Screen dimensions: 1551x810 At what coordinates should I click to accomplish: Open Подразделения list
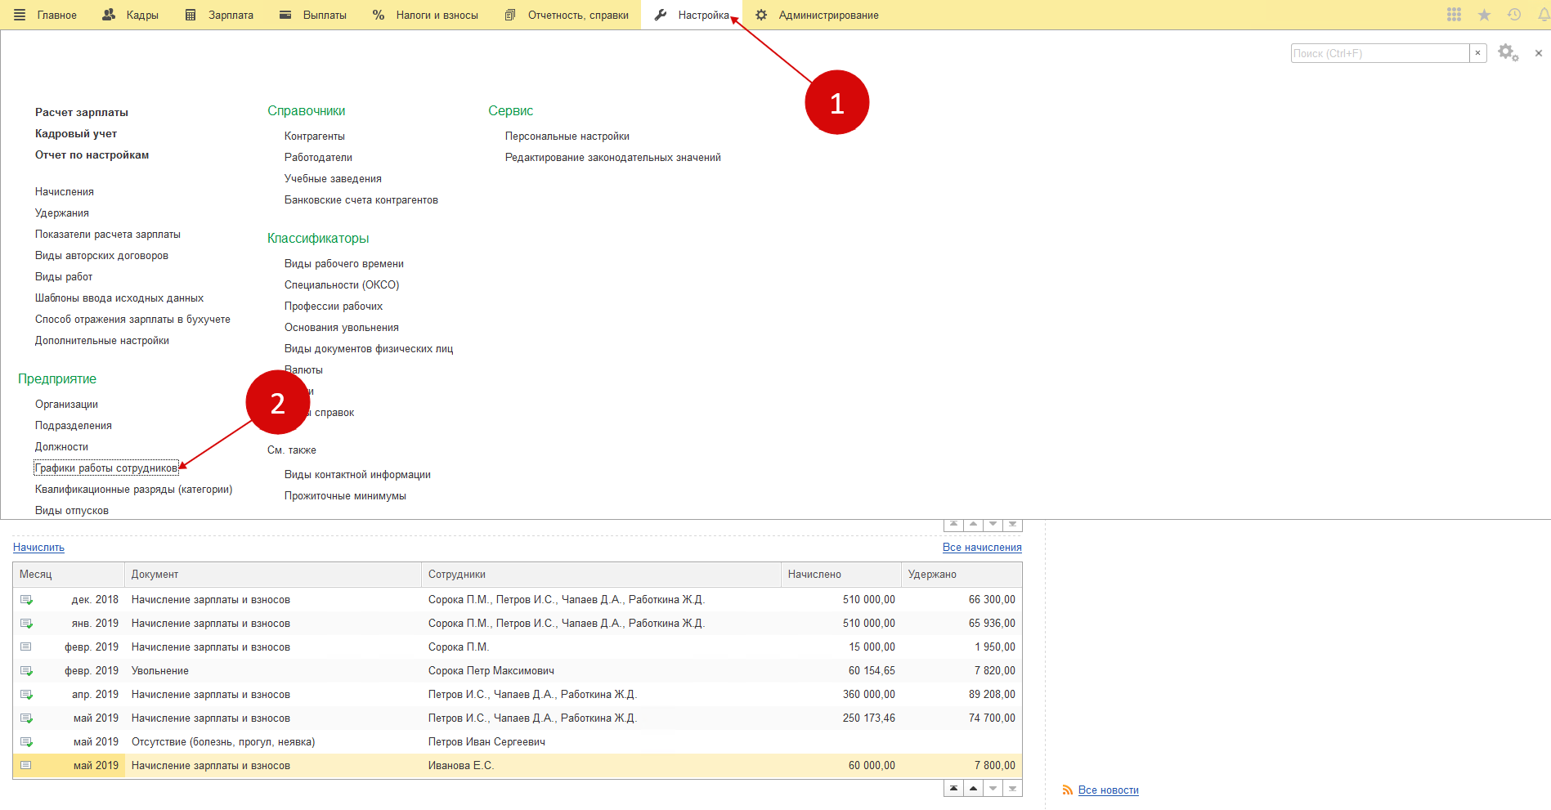tap(74, 425)
